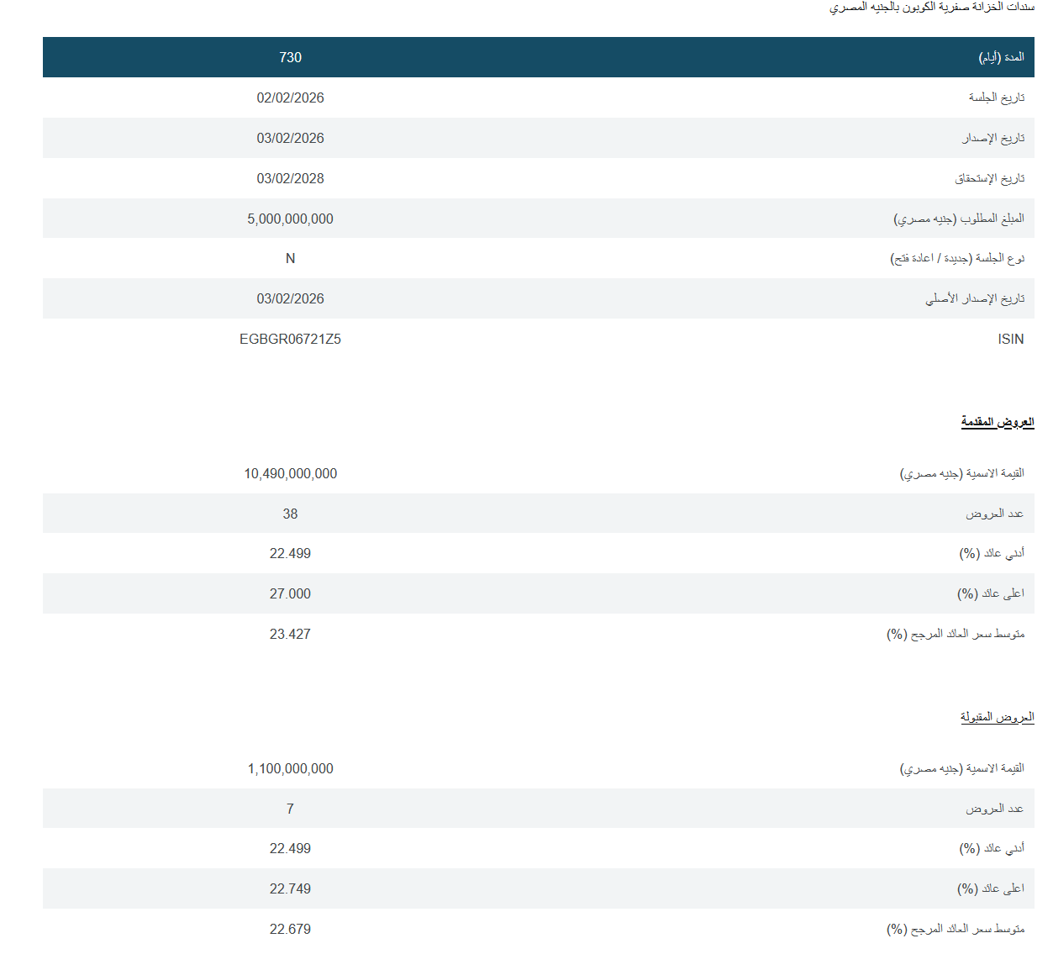This screenshot has height=970, width=1053.
Task: Click the تاريخ الإستحقاق row label
Action: click(x=989, y=178)
